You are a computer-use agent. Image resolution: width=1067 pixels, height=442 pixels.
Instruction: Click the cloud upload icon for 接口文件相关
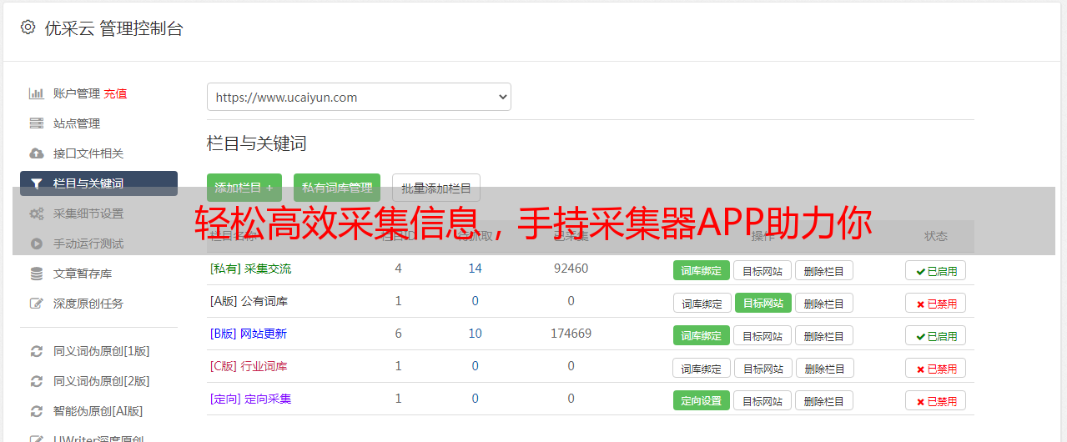coord(36,153)
